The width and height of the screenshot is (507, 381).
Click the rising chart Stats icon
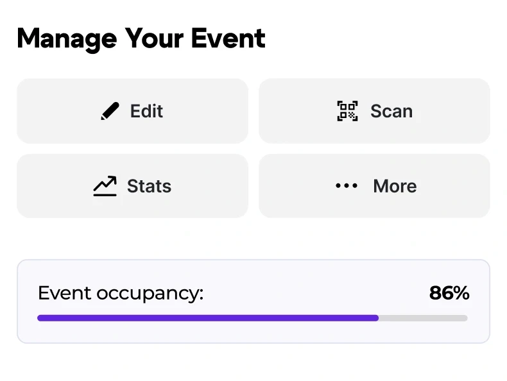click(x=105, y=186)
